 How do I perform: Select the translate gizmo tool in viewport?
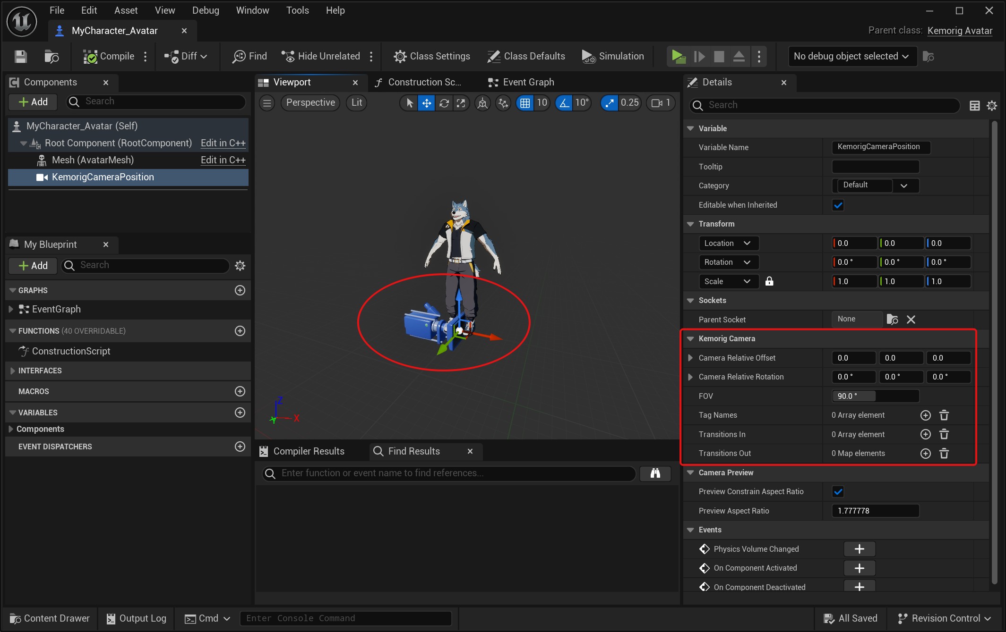tap(426, 103)
